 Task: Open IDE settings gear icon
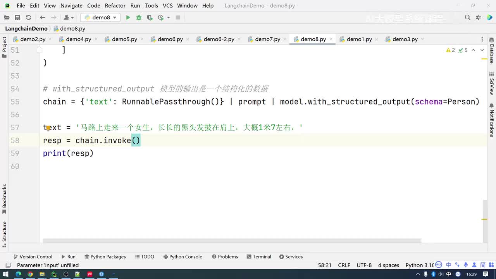(x=479, y=17)
